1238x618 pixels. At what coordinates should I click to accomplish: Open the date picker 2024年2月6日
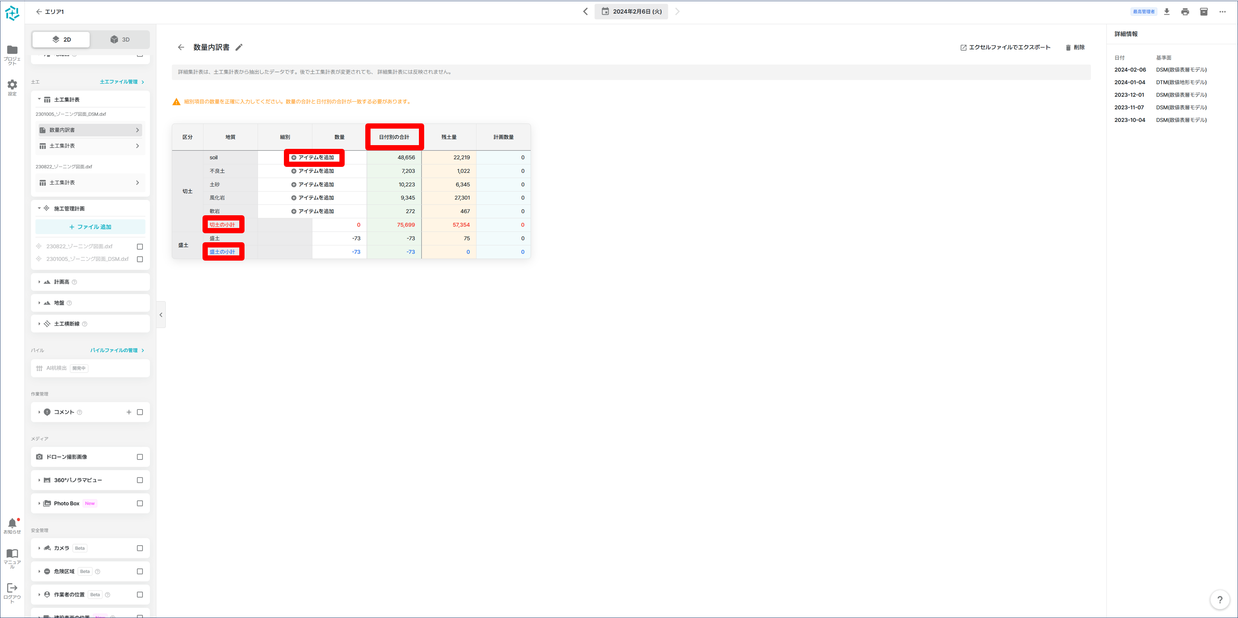tap(631, 12)
